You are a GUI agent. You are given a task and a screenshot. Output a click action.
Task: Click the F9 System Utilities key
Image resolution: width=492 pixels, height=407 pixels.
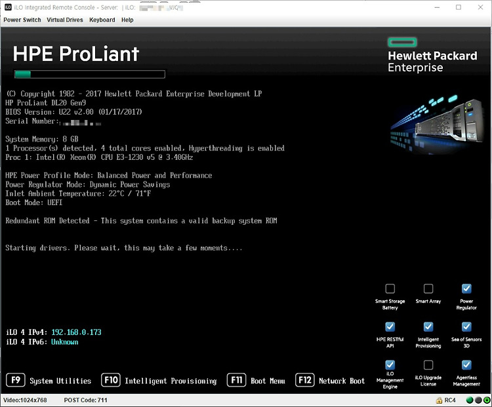coord(16,380)
